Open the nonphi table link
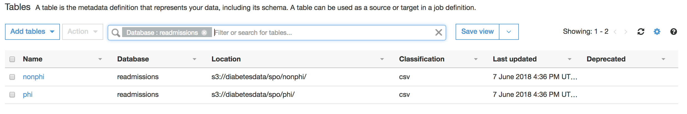 (x=33, y=77)
